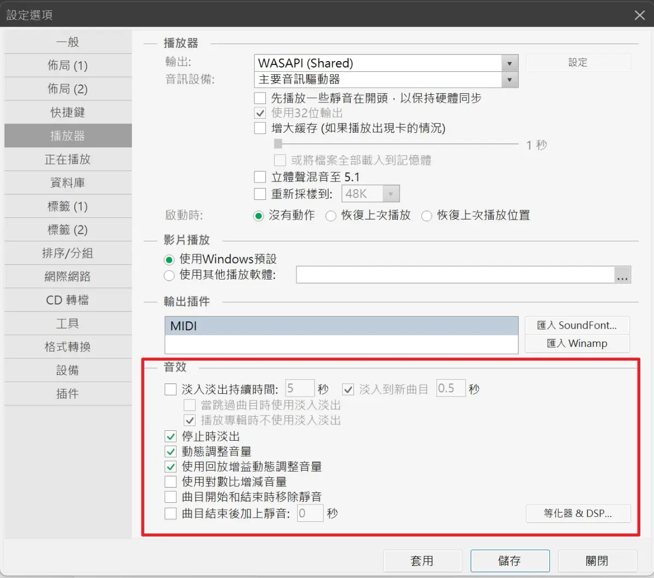This screenshot has height=578, width=654.
Task: Select 使用其他播放軟體 radio option
Action: [x=169, y=276]
